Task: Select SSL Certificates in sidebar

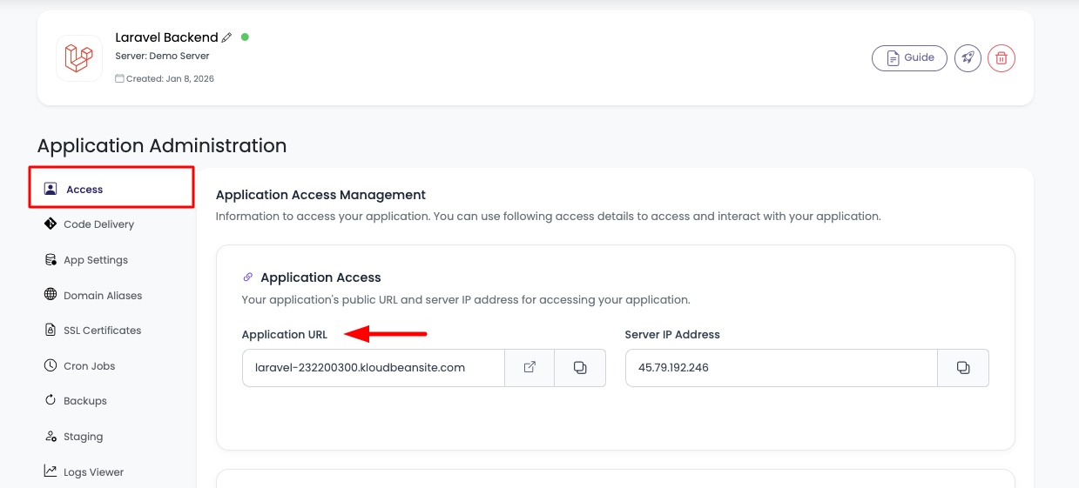Action: point(102,331)
